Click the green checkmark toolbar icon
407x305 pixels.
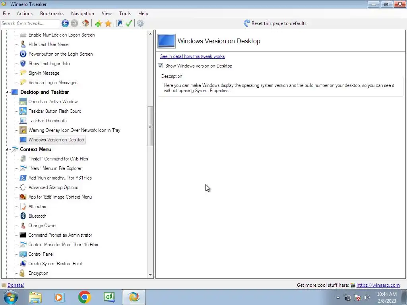[x=129, y=23]
